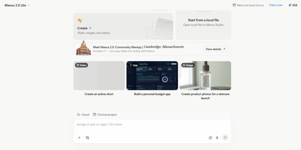Viewport: 301px width, 150px height.
Task: Open Choose project selector
Action: click(x=105, y=115)
